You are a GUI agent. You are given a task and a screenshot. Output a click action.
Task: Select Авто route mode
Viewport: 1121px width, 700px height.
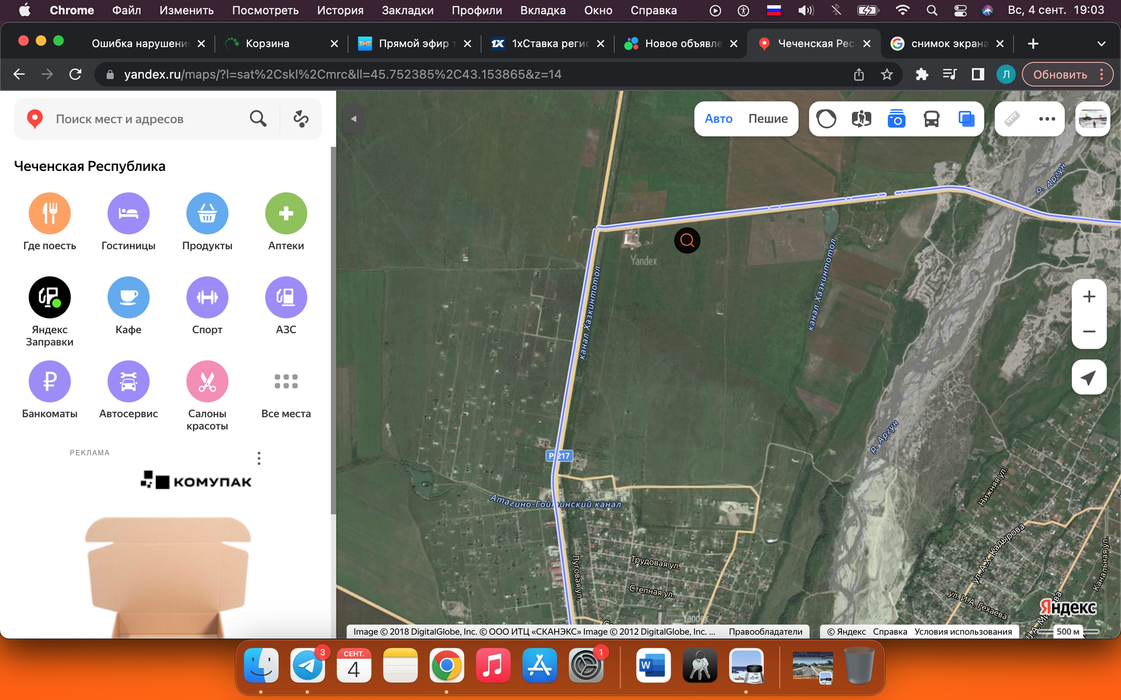click(x=718, y=119)
